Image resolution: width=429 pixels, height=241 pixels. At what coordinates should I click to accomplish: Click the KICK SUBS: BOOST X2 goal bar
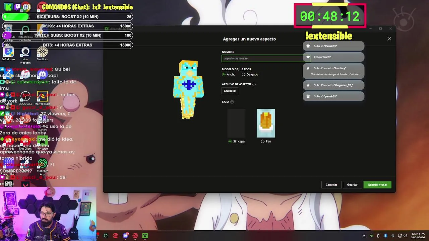67,17
